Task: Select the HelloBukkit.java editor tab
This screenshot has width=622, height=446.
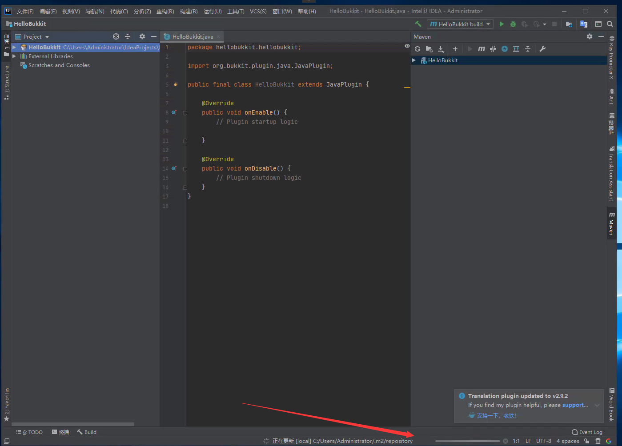Action: click(193, 37)
